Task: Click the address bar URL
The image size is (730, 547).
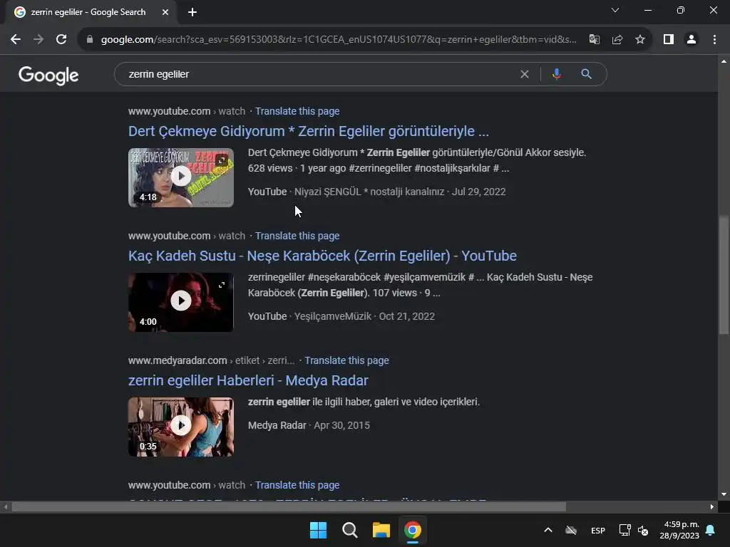Action: pyautogui.click(x=339, y=40)
